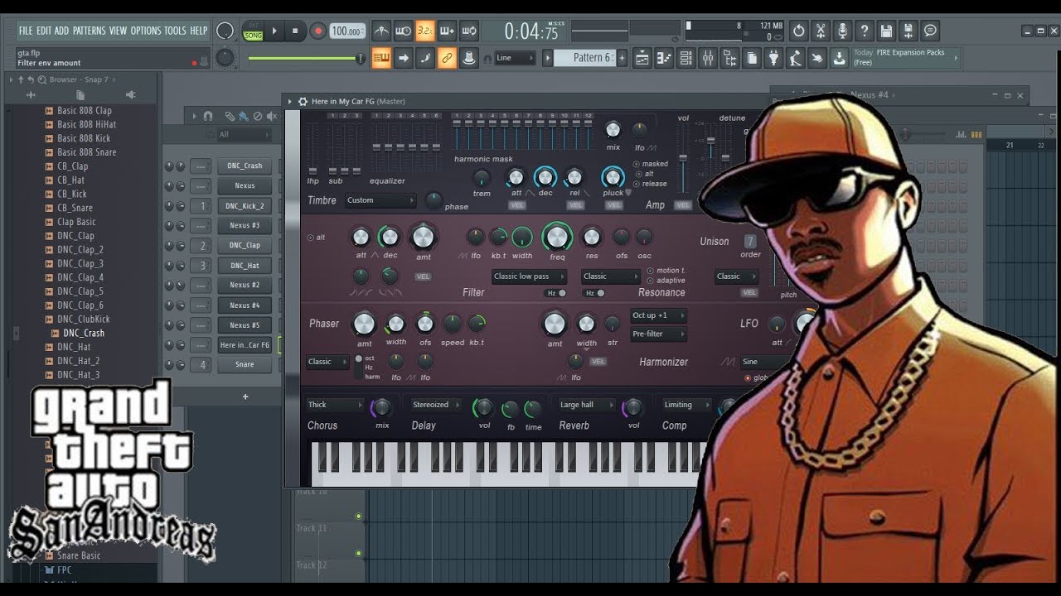Open the Limiting comp dropdown
Image resolution: width=1061 pixels, height=596 pixels.
[x=688, y=405]
